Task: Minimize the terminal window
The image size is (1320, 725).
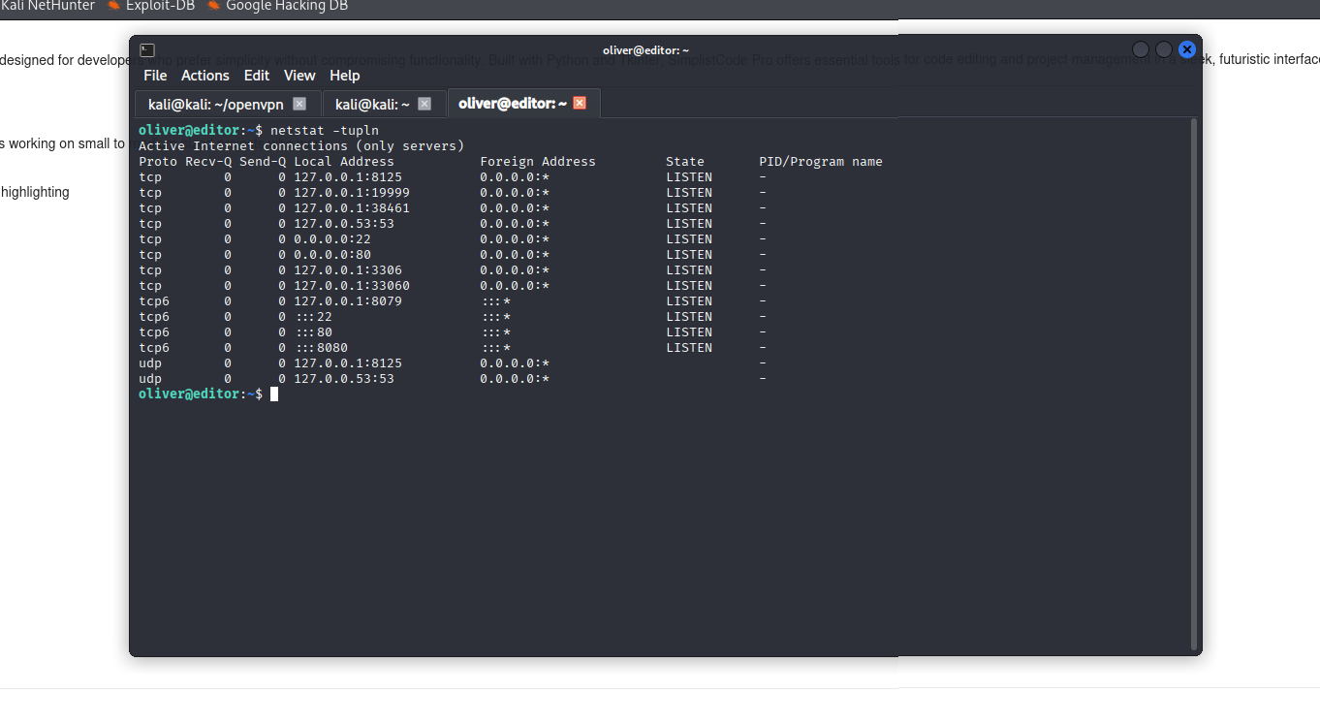Action: [1141, 49]
